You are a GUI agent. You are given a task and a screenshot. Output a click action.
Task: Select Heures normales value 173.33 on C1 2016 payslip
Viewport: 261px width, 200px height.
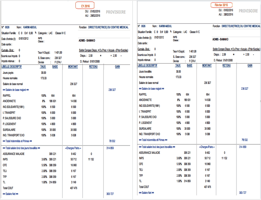[43, 78]
